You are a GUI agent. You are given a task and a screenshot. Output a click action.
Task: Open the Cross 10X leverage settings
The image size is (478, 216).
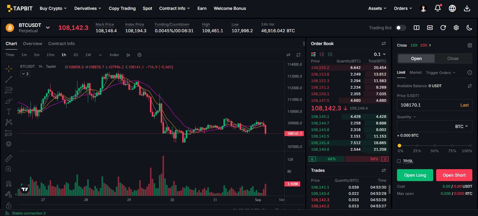[414, 45]
